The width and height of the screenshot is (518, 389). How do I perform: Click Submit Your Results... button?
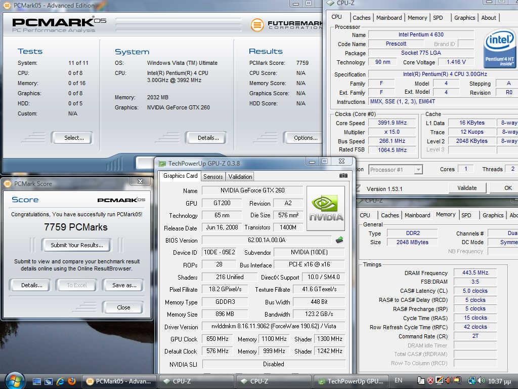pos(77,245)
